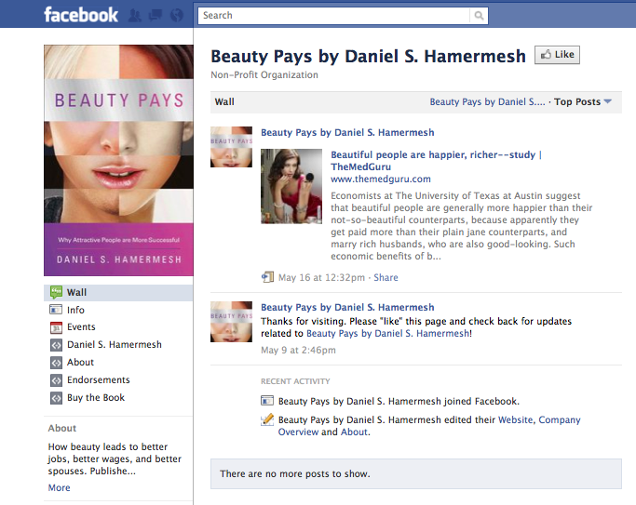Open the messages icon in header
Viewport: 636px width, 505px height.
(x=156, y=16)
